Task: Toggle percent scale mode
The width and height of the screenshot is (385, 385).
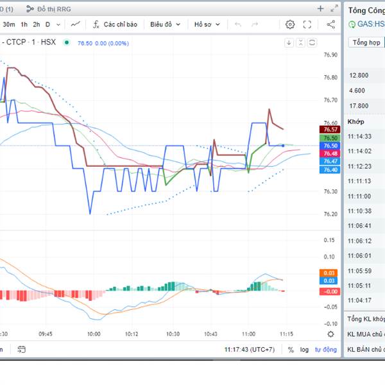Action: [x=291, y=350]
